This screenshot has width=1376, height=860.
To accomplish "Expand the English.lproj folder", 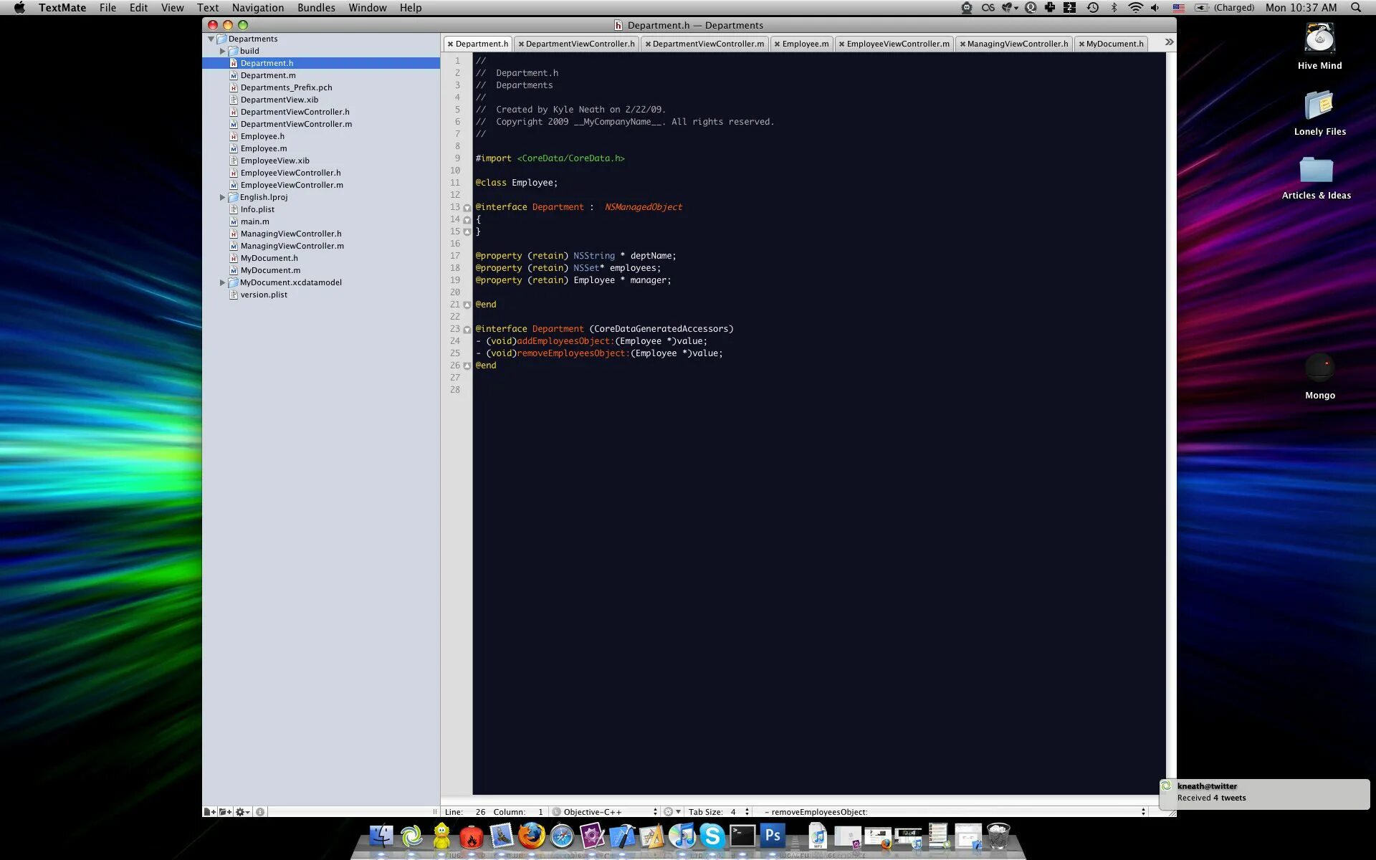I will (x=222, y=197).
